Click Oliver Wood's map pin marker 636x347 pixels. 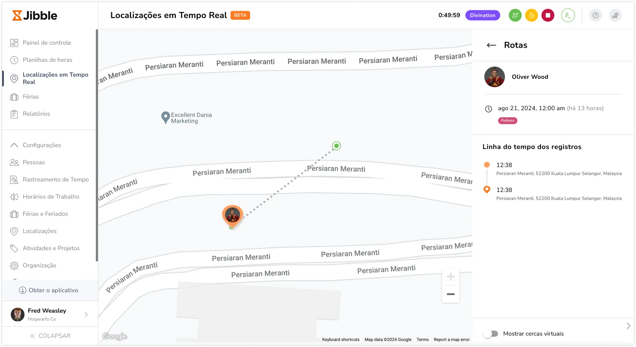[232, 215]
